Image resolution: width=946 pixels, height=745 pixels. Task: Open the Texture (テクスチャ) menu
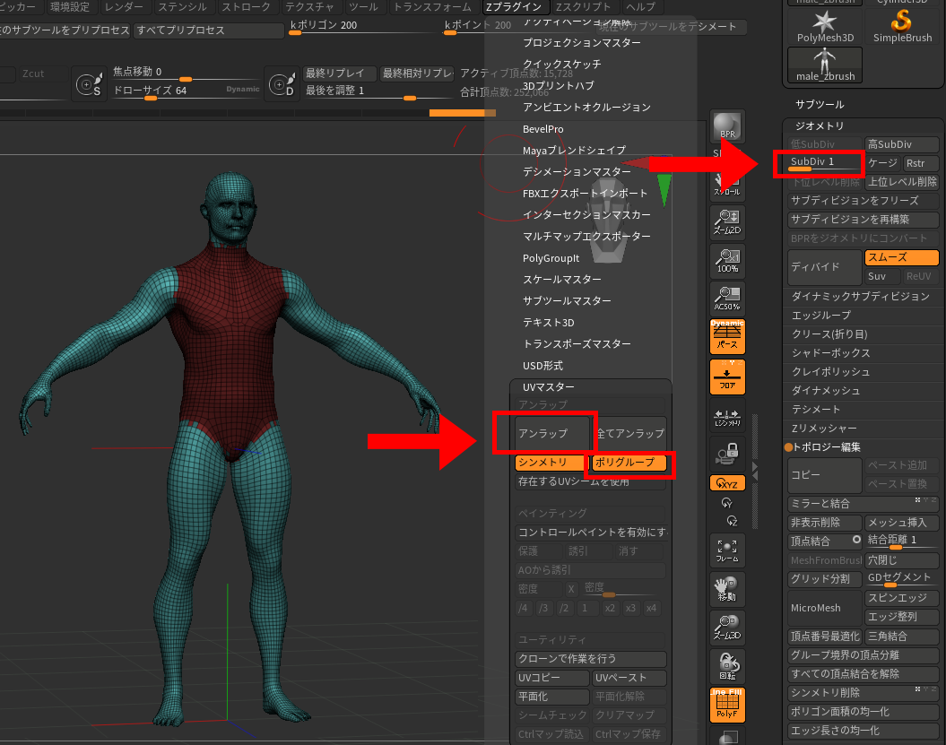point(309,6)
